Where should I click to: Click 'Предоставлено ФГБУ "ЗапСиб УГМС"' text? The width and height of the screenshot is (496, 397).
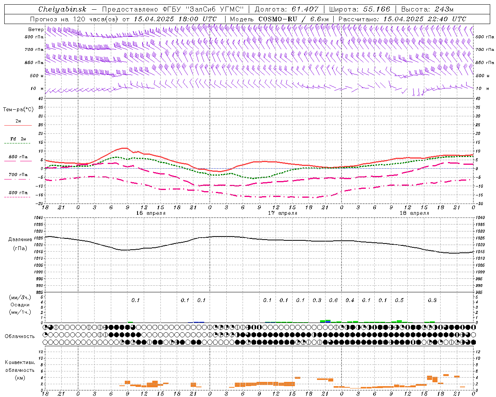173,9
